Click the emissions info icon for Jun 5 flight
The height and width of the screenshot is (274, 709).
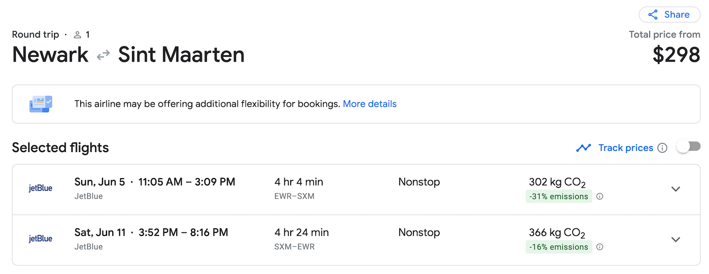pyautogui.click(x=600, y=196)
